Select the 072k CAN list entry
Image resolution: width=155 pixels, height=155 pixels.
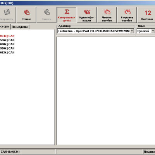[7, 52]
